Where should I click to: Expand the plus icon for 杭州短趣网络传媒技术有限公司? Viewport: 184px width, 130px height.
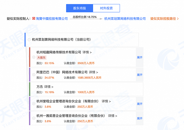[34, 57]
